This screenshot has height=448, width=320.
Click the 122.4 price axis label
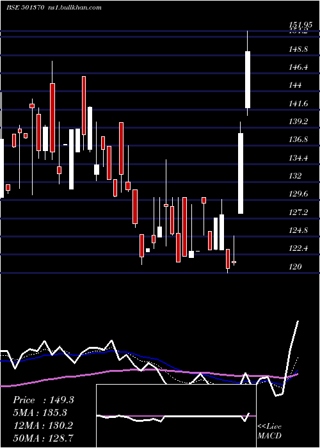(x=298, y=248)
